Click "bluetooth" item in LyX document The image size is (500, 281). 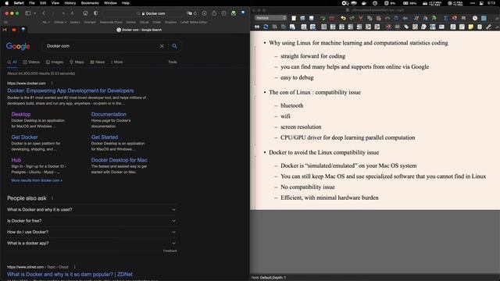tap(291, 105)
